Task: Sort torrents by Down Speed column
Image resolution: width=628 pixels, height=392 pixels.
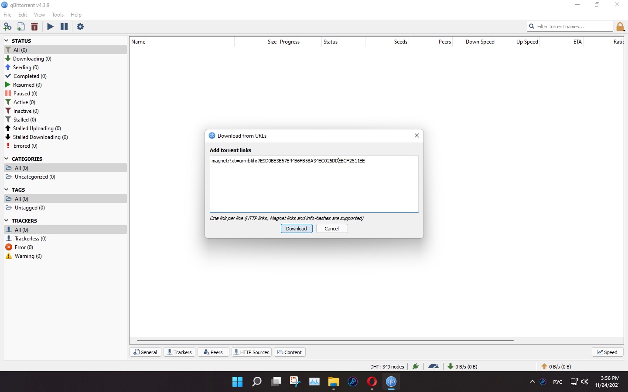Action: pos(474,42)
